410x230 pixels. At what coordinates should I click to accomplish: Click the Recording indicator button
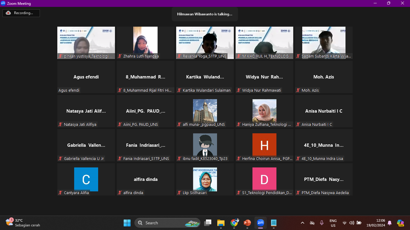click(x=21, y=13)
